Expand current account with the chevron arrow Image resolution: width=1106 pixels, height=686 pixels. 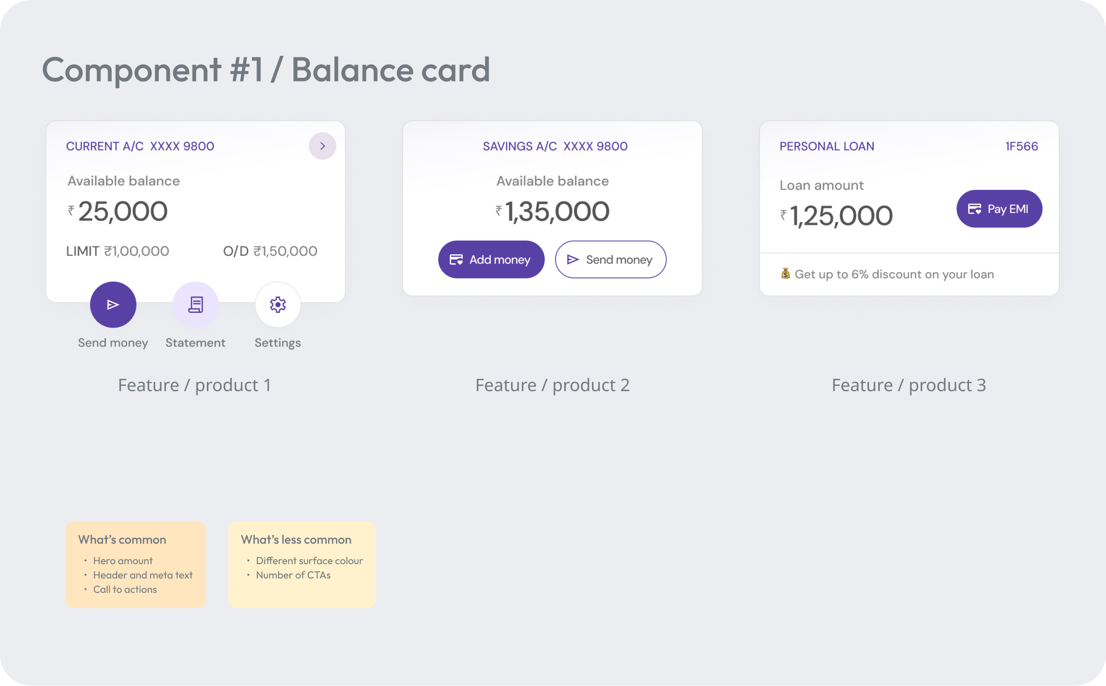pos(323,146)
